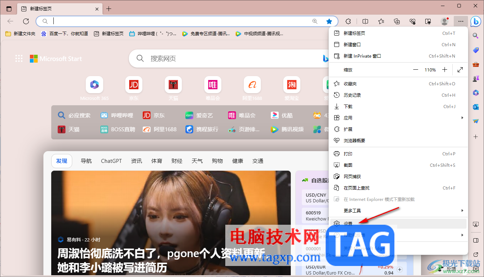The height and width of the screenshot is (277, 484).
Task: Select 截图 in the menu
Action: pyautogui.click(x=398, y=165)
